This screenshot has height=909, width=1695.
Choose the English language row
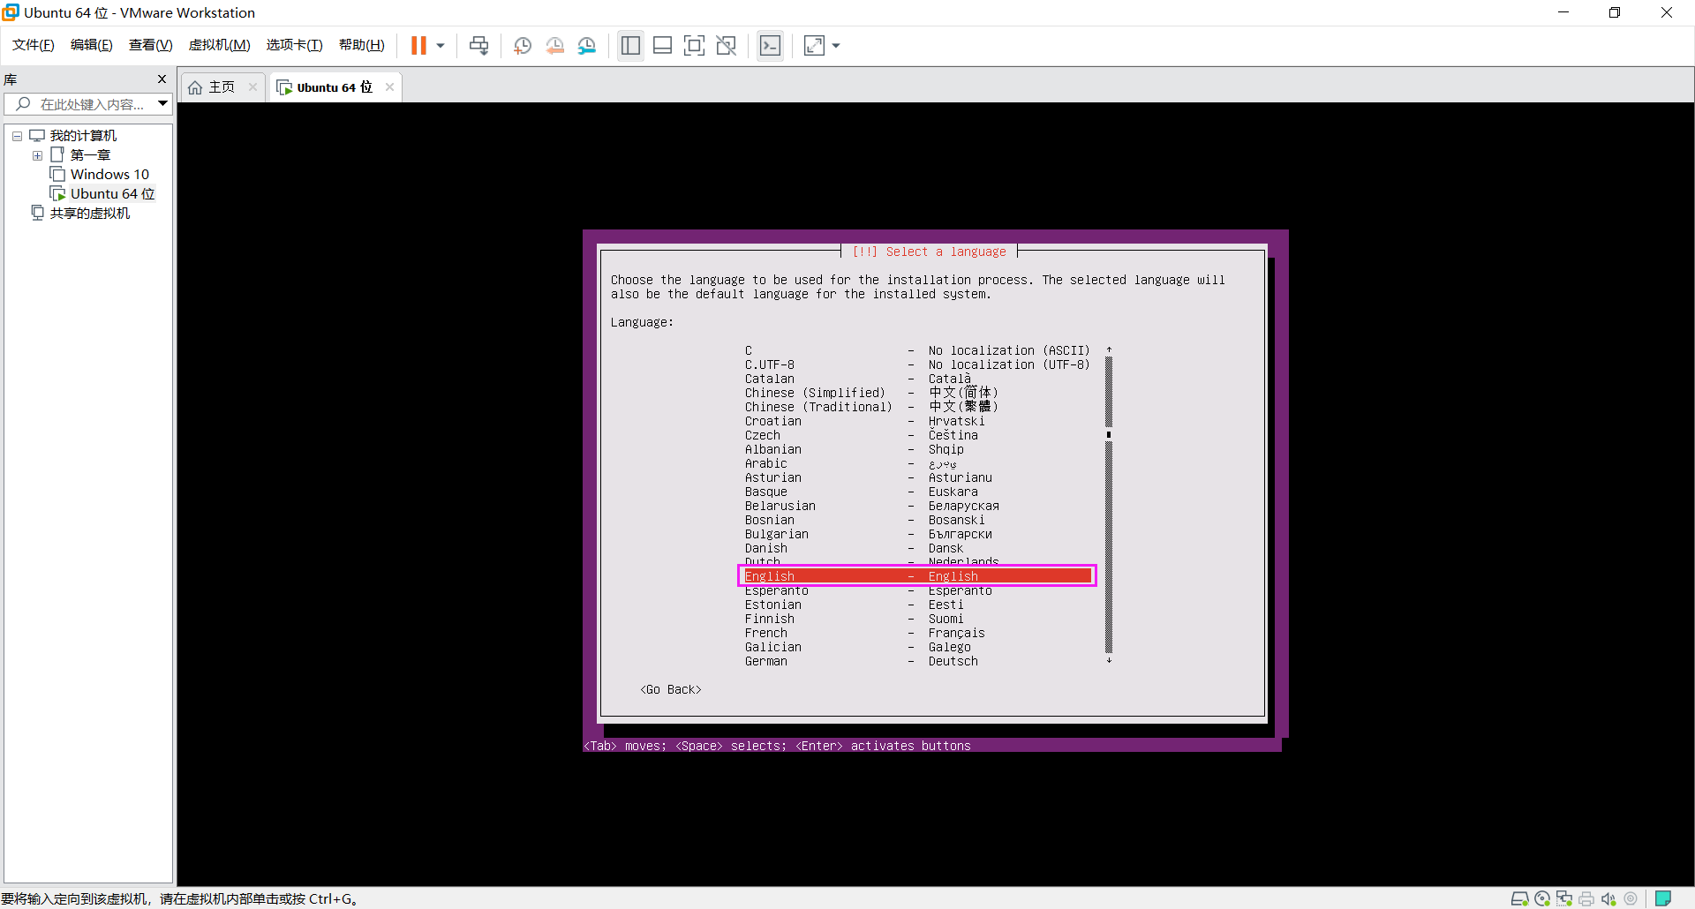[x=917, y=576]
